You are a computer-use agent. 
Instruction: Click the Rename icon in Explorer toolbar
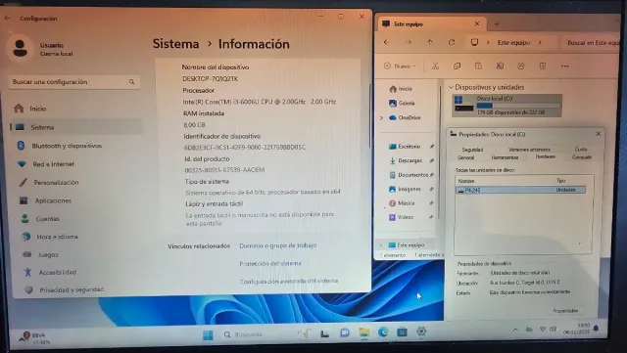[x=500, y=66]
